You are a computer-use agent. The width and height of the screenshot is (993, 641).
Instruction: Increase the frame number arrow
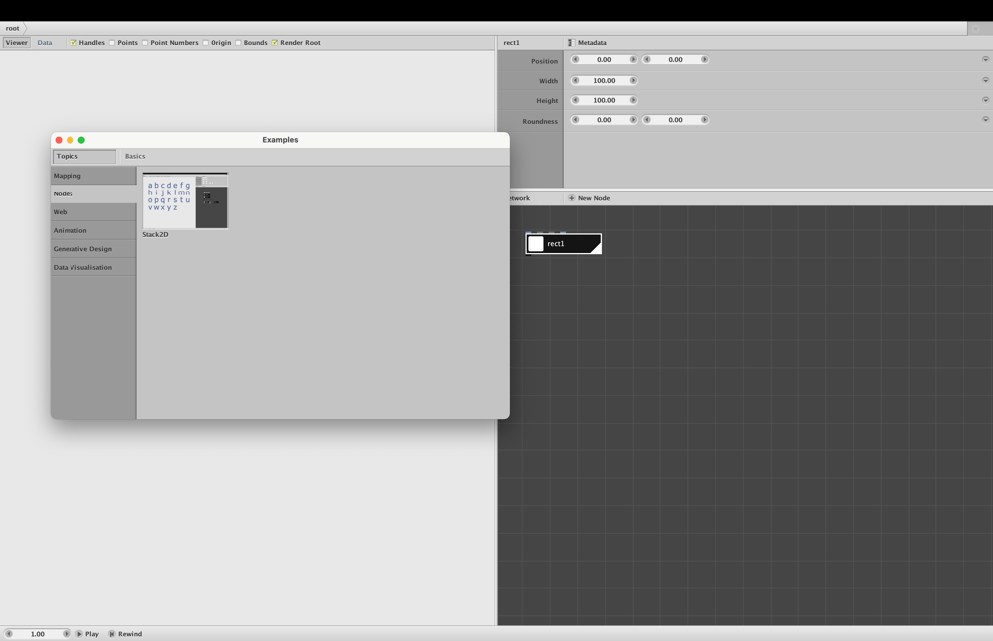[x=66, y=633]
